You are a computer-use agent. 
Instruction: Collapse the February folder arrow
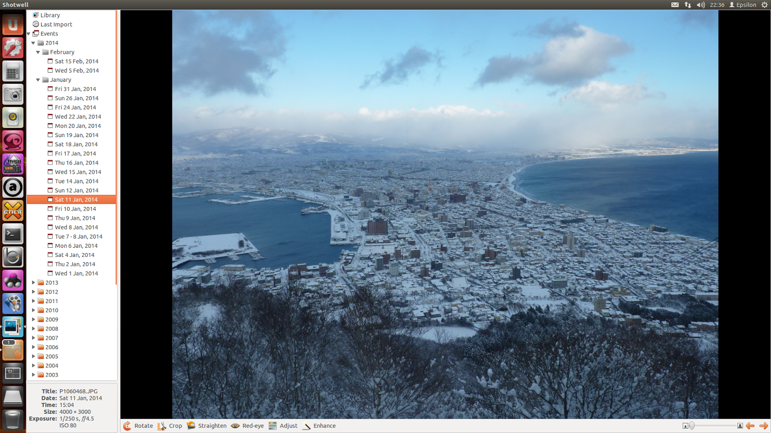click(x=38, y=52)
